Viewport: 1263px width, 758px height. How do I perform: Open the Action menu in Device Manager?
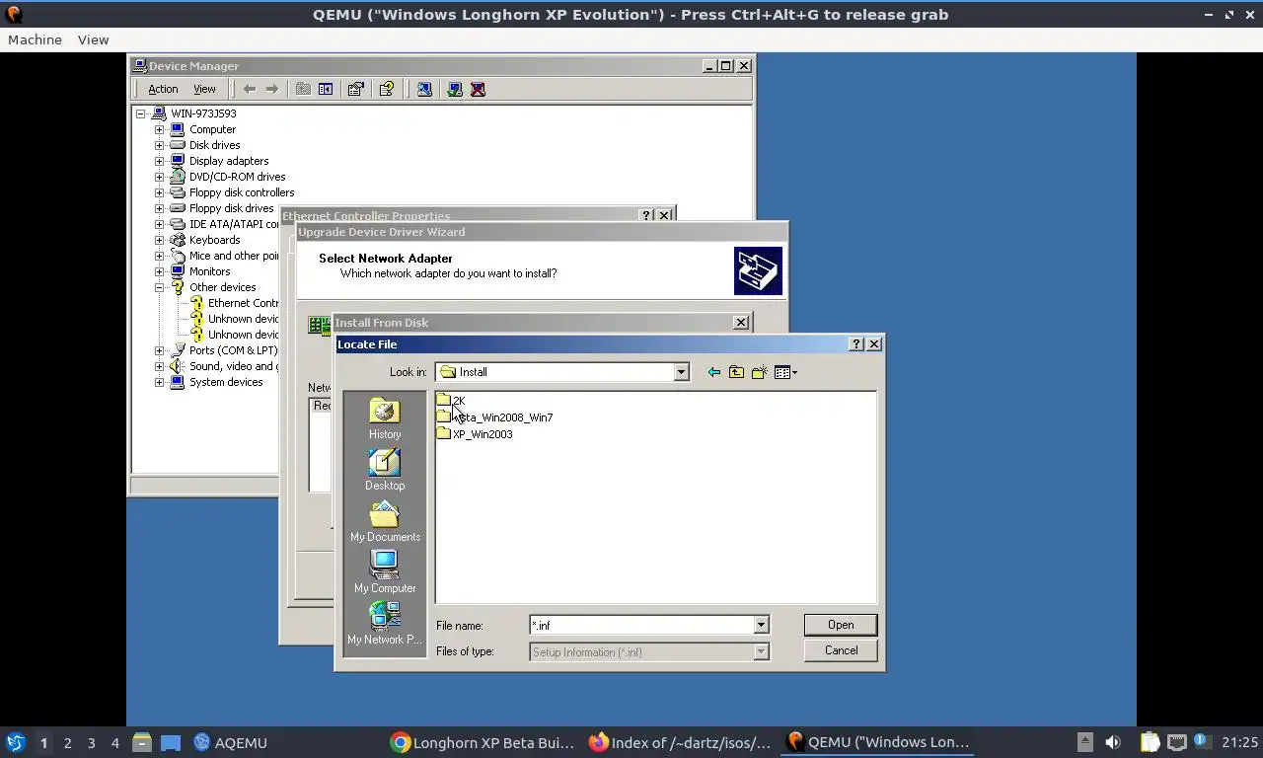[x=163, y=89]
